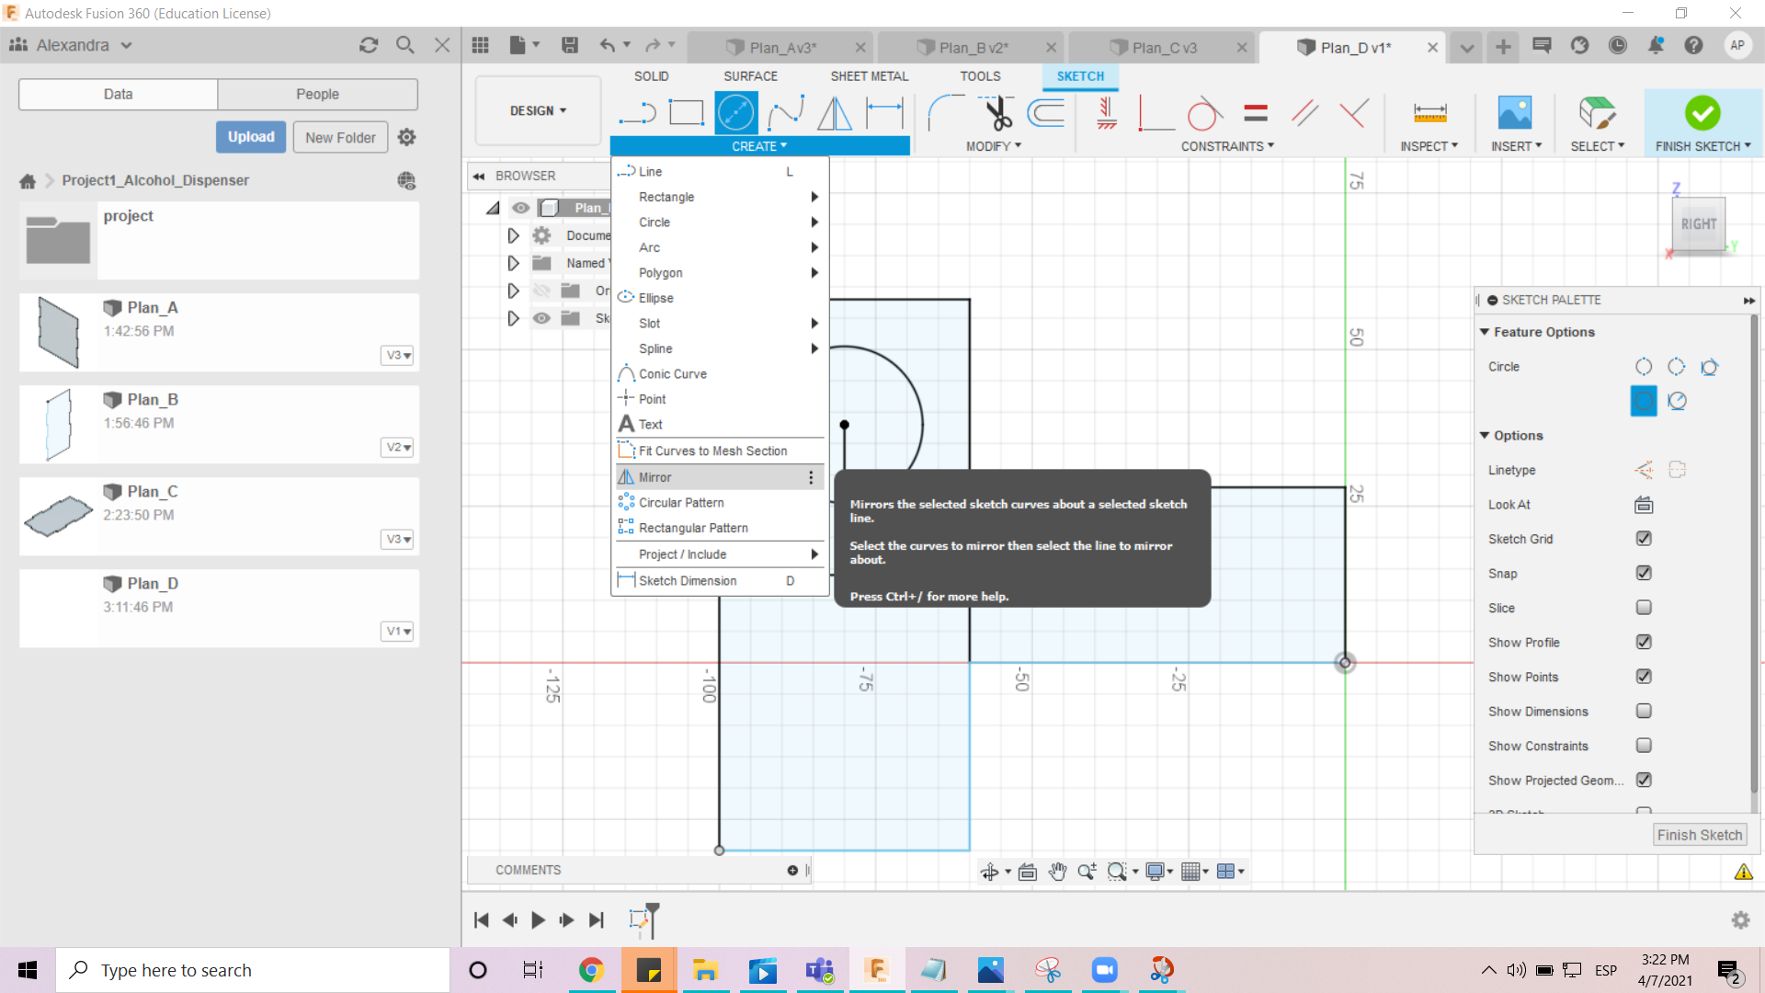Click the Offset tool icon
The width and height of the screenshot is (1765, 993).
pyautogui.click(x=1046, y=113)
